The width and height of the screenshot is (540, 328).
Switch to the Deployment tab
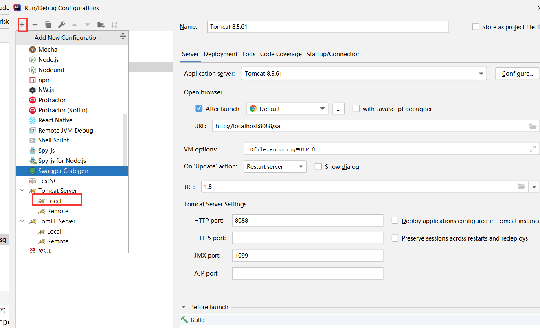pos(220,54)
